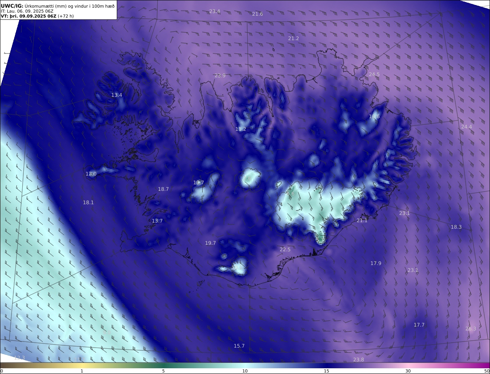Click the map value 21.2
This screenshot has width=490, height=374.
(x=294, y=39)
